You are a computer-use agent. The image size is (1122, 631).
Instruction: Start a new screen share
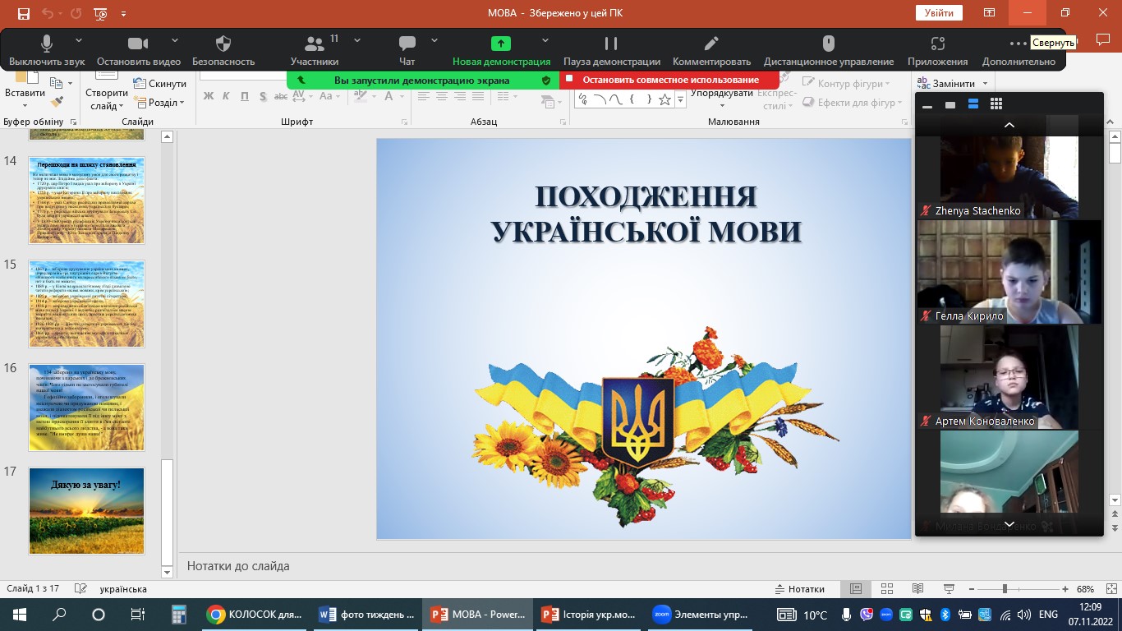(x=501, y=51)
